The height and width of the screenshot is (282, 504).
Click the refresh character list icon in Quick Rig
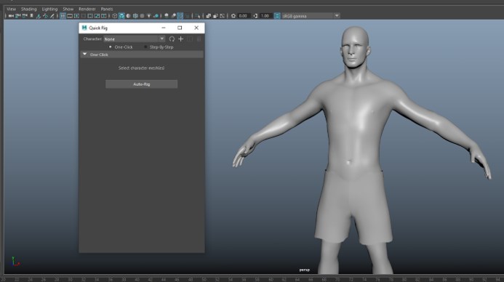[x=172, y=39]
